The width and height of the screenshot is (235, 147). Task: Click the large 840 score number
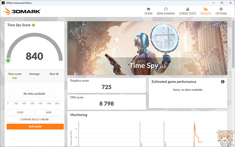(35, 56)
